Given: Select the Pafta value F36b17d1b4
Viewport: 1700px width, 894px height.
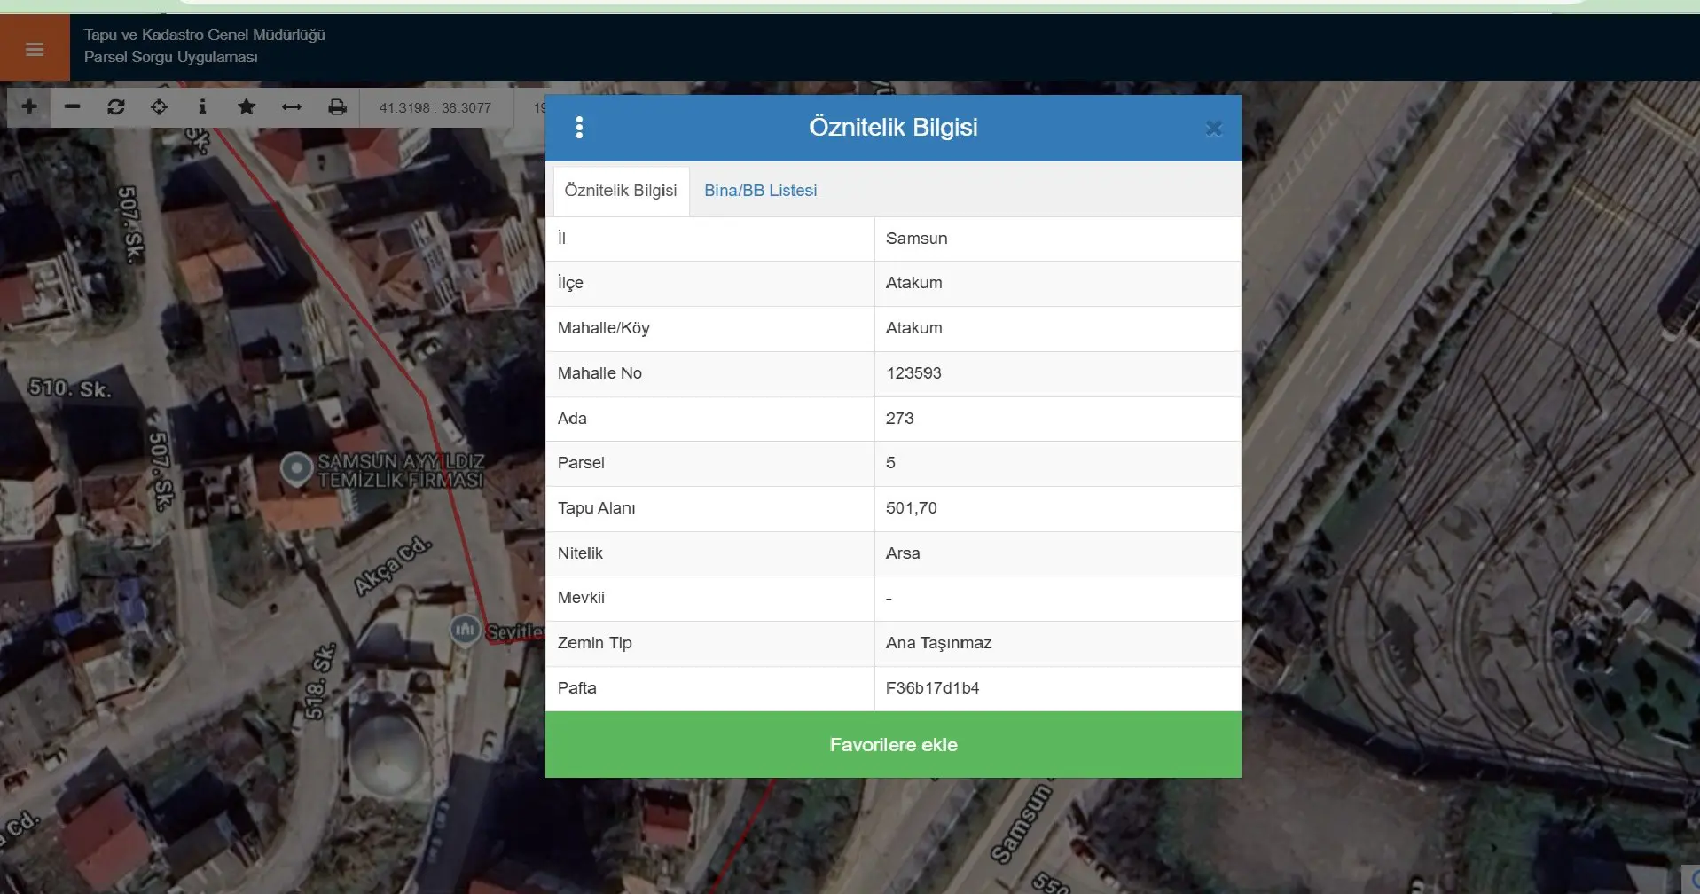Looking at the screenshot, I should (933, 688).
